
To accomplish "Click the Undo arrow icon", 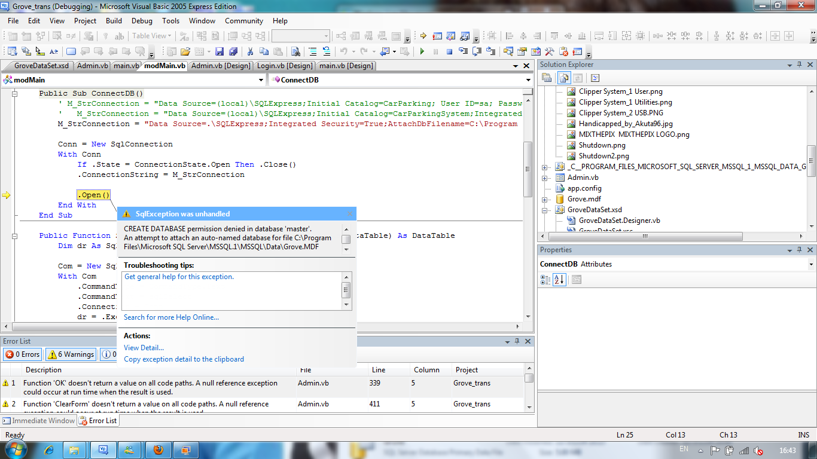I will [x=343, y=51].
